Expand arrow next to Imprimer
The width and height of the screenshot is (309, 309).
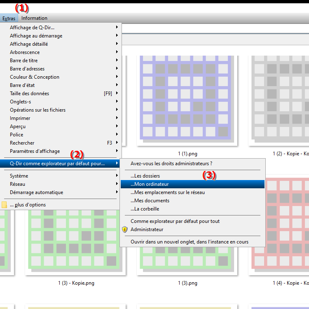pyautogui.click(x=117, y=118)
